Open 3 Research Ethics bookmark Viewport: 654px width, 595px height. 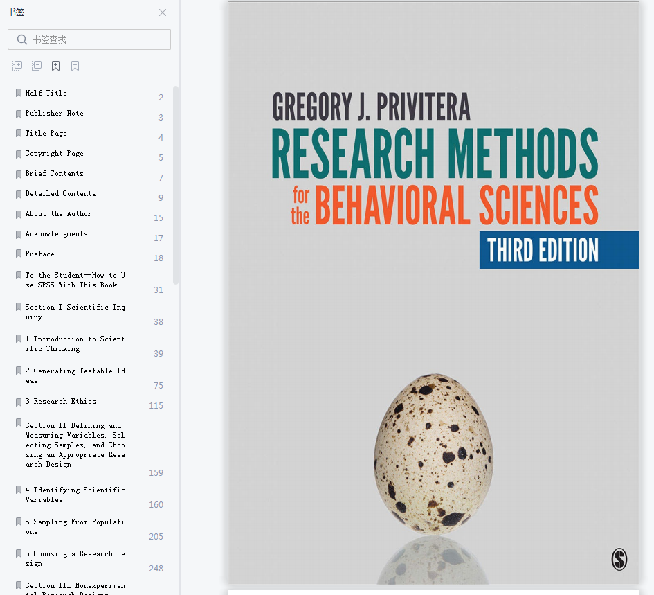(x=60, y=401)
